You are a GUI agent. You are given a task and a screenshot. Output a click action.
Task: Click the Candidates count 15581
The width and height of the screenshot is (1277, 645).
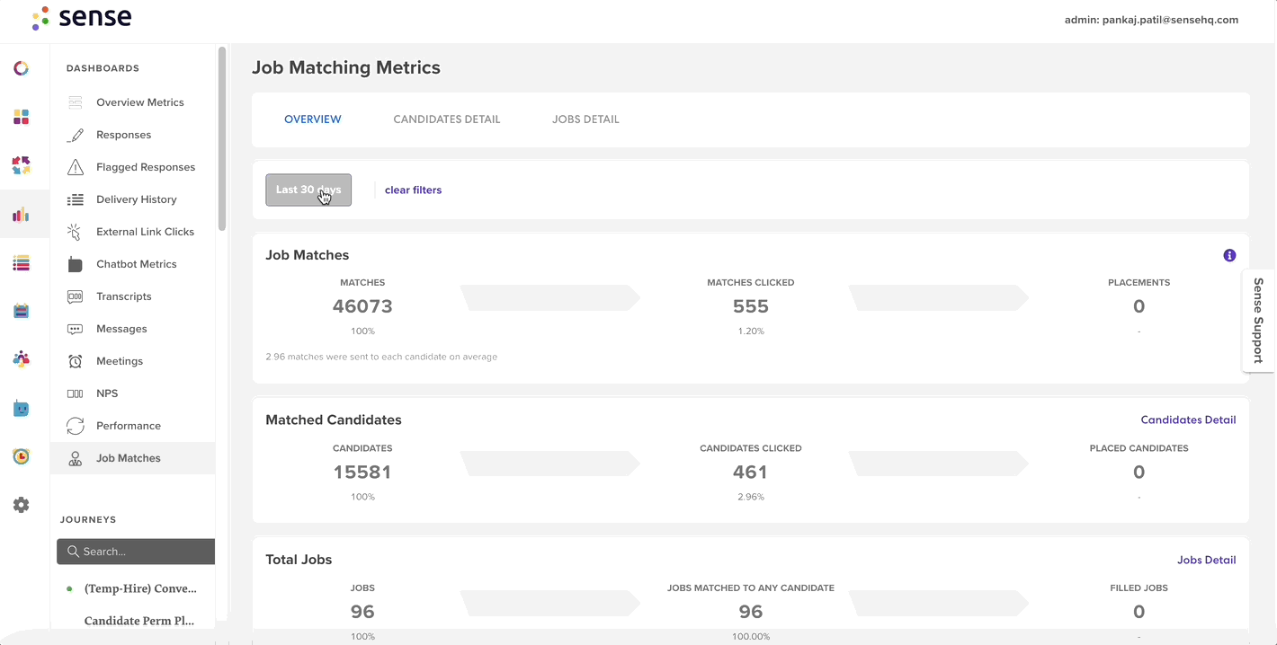point(362,472)
